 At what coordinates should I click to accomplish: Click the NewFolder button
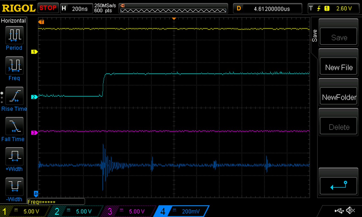pos(338,96)
